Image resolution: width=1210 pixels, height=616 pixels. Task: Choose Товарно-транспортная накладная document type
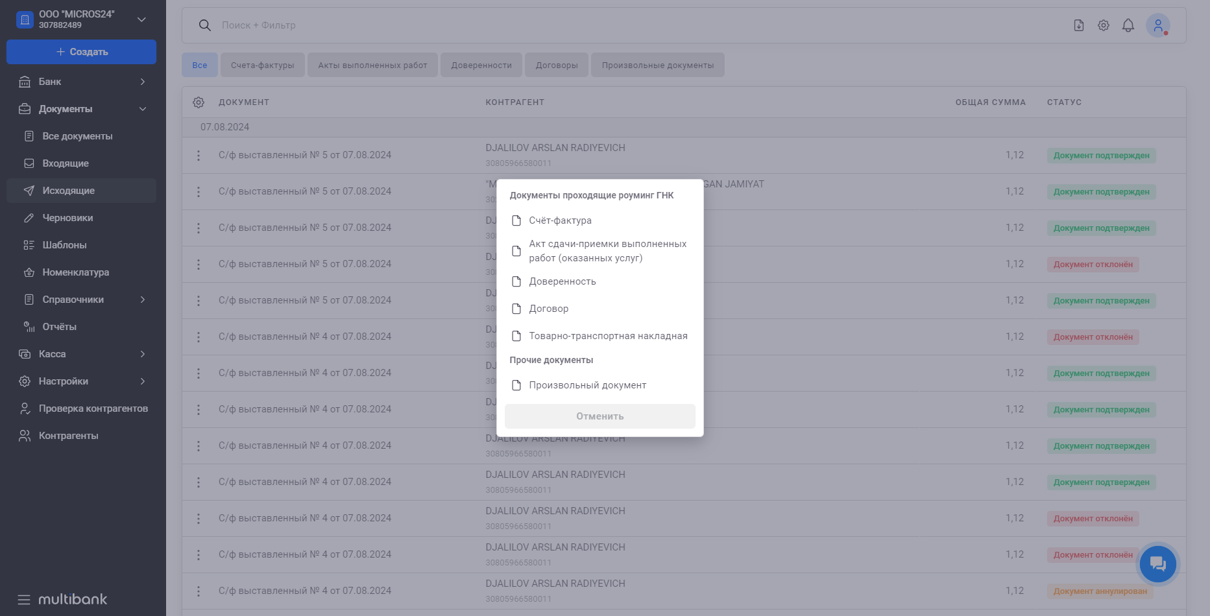tap(607, 336)
